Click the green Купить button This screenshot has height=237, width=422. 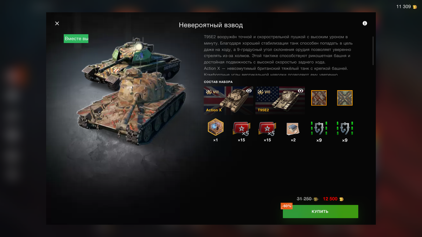coord(320,211)
